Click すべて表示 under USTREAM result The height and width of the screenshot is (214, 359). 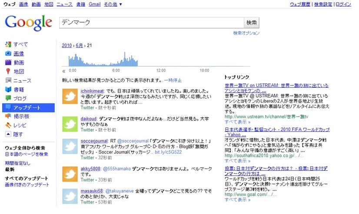pyautogui.click(x=237, y=122)
